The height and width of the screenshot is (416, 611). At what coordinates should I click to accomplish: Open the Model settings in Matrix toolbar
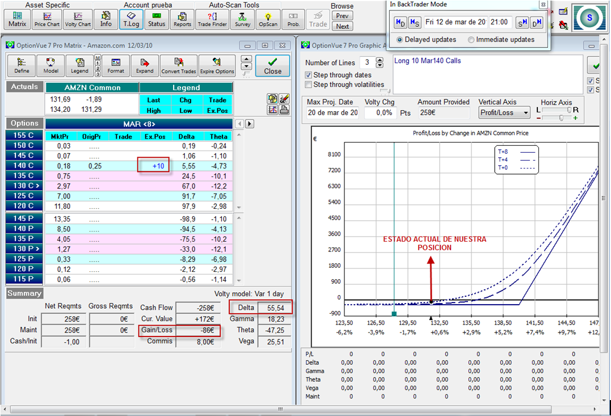coord(50,66)
